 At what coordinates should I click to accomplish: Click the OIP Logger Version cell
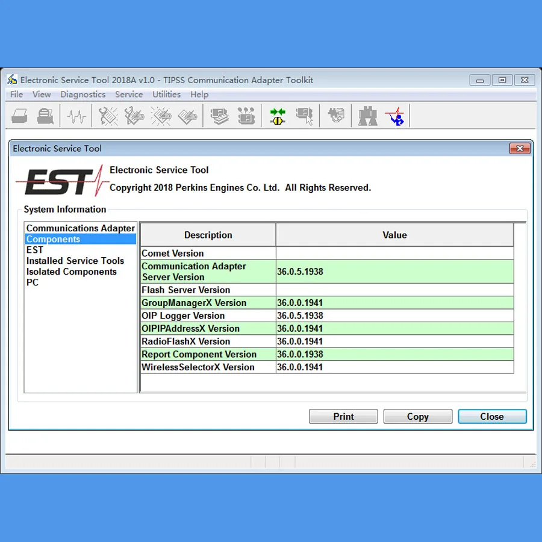[x=208, y=316]
